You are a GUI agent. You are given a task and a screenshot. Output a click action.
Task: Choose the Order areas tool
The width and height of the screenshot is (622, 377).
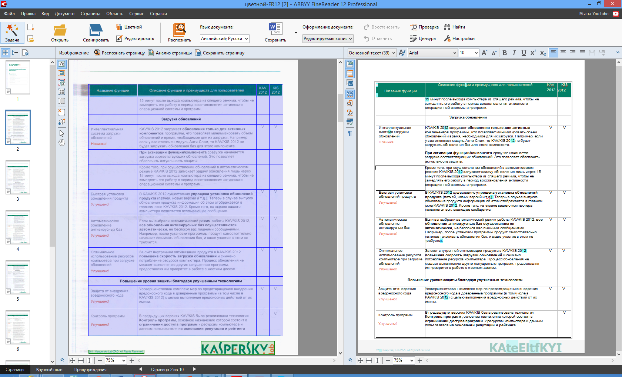click(x=62, y=121)
